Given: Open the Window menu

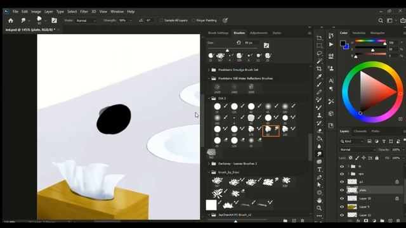Looking at the screenshot, I should click(x=117, y=11).
